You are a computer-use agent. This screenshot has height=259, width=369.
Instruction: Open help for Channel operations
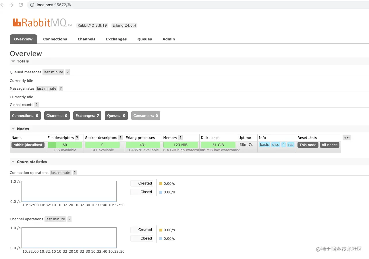[x=69, y=219]
